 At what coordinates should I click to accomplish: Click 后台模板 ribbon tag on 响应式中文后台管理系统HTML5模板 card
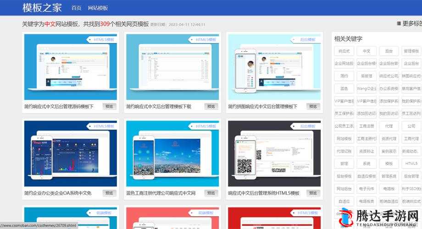click(306, 126)
